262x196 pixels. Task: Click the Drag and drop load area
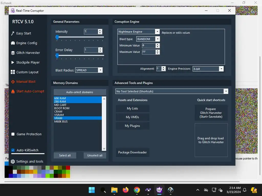click(211, 140)
